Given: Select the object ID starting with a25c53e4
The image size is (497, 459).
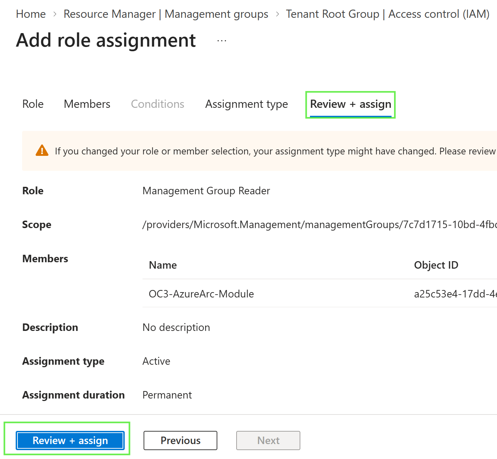Looking at the screenshot, I should (x=455, y=294).
